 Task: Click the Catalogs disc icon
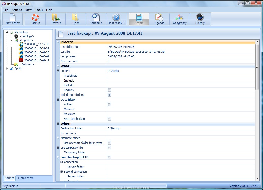(16, 36)
